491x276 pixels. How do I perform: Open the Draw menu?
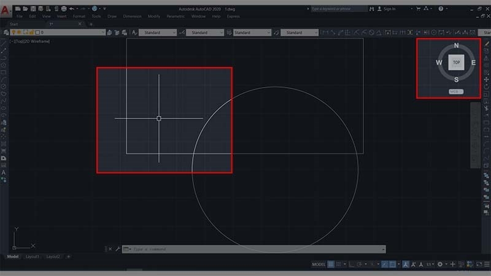tap(112, 17)
